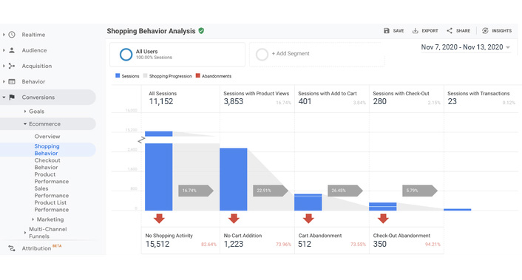Click the 5.79% progression arrow
This screenshot has width=522, height=280.
click(x=419, y=191)
